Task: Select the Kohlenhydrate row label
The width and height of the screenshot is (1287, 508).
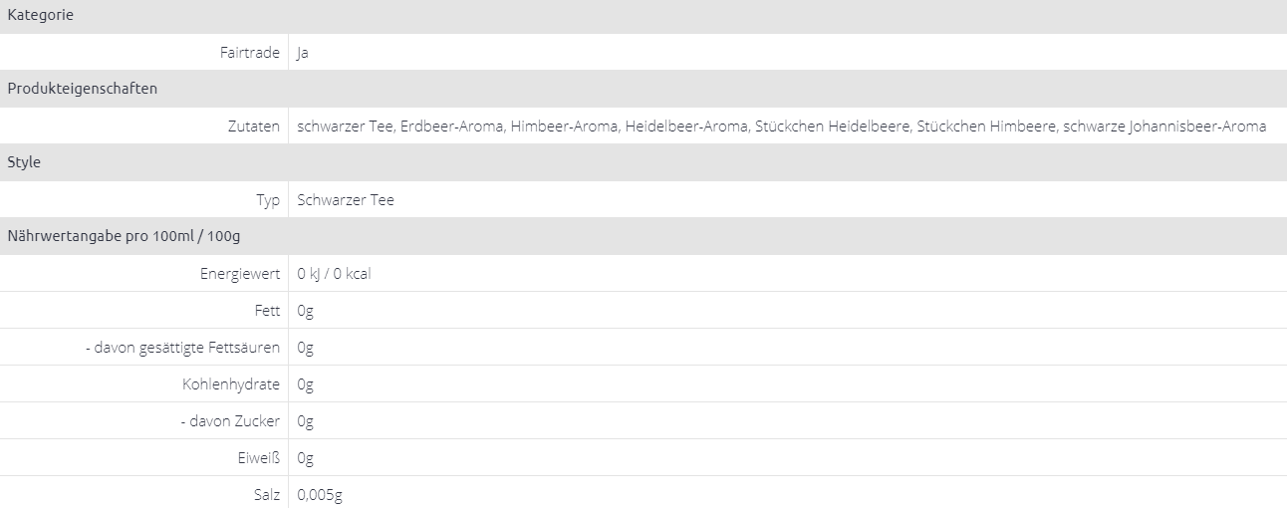Action: coord(231,384)
